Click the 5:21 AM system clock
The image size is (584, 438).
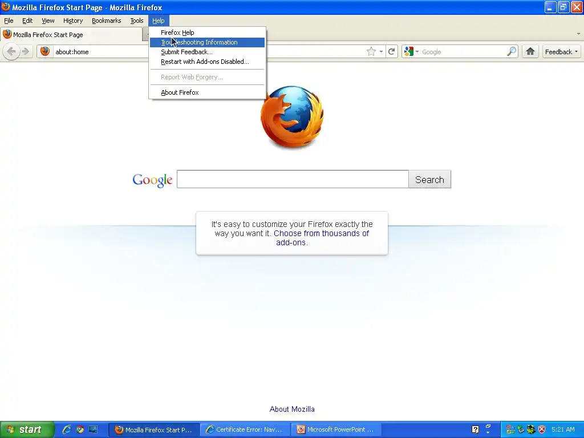(x=563, y=429)
